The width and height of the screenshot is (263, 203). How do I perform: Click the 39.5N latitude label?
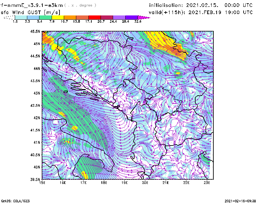click(35, 179)
